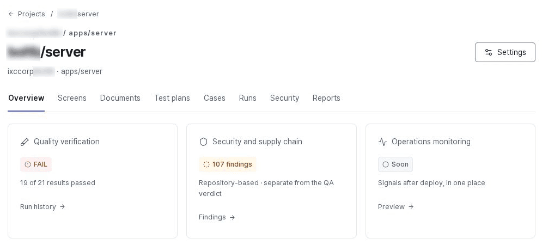Click the back arrow beside Projects
The height and width of the screenshot is (245, 542).
coord(11,14)
